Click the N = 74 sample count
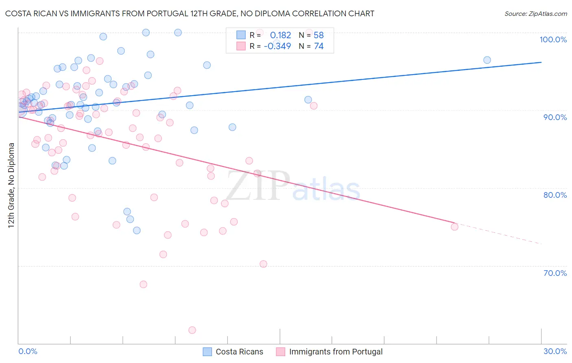The height and width of the screenshot is (363, 572). (311, 46)
